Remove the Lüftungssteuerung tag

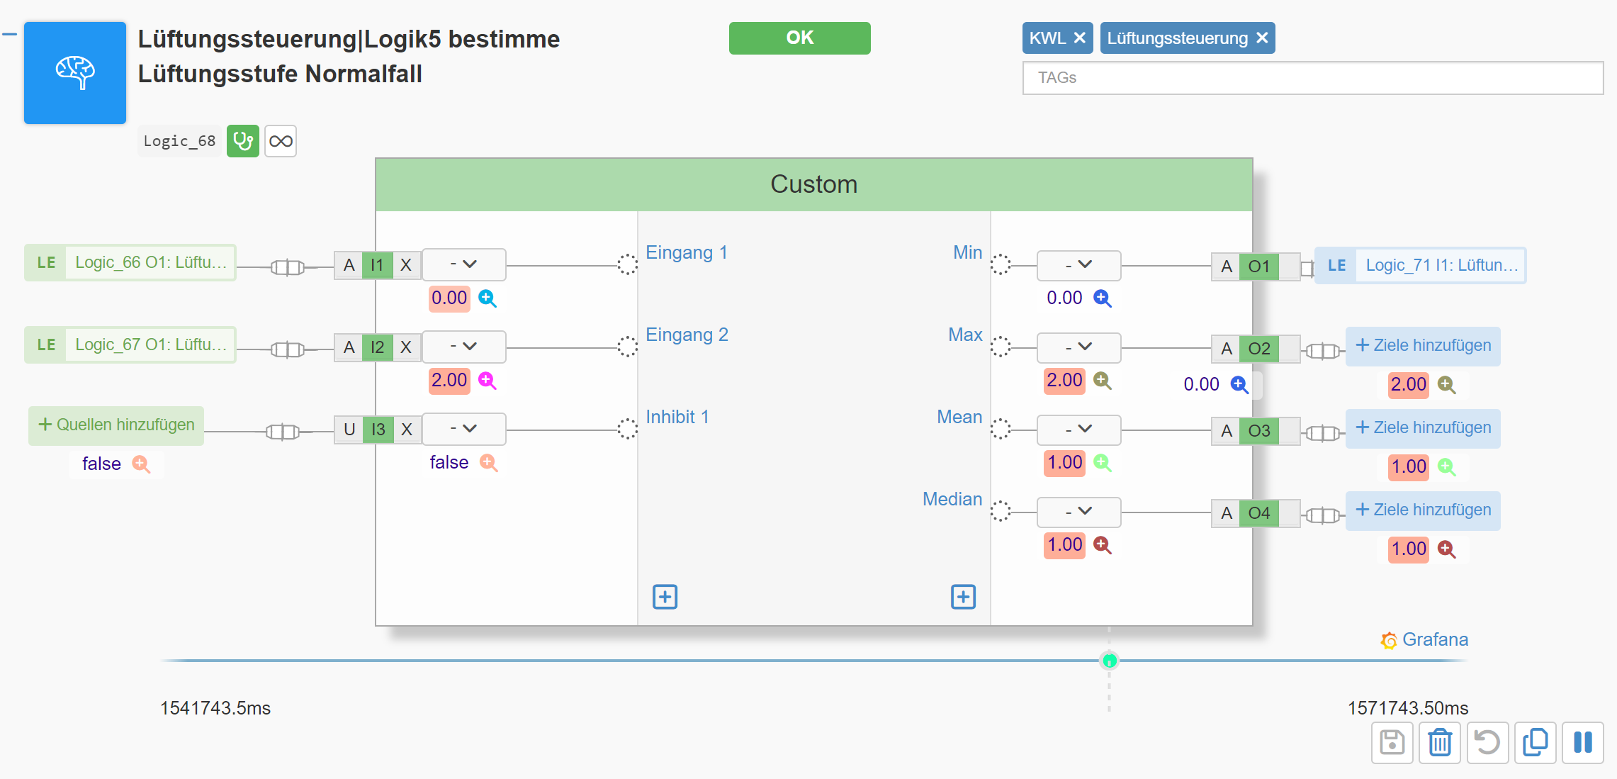pos(1262,38)
